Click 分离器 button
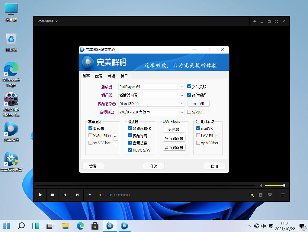Viewport: 308px width, 232px height. [x=174, y=129]
